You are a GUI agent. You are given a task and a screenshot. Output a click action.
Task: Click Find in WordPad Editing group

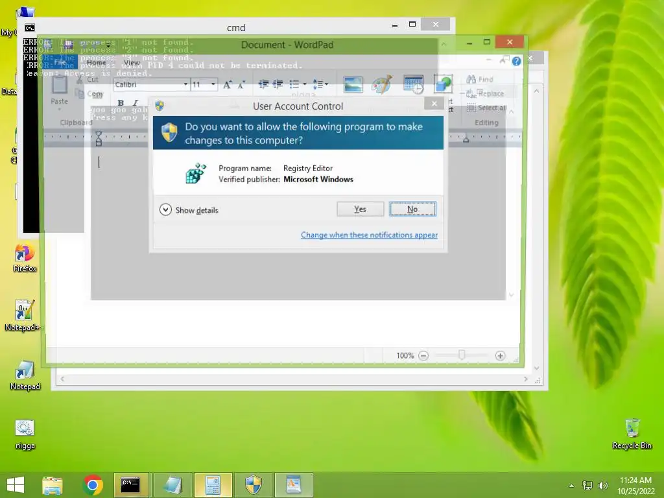pos(480,79)
